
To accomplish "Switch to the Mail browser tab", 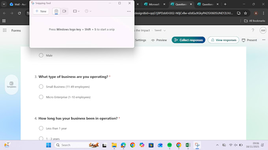I will coord(19,4).
